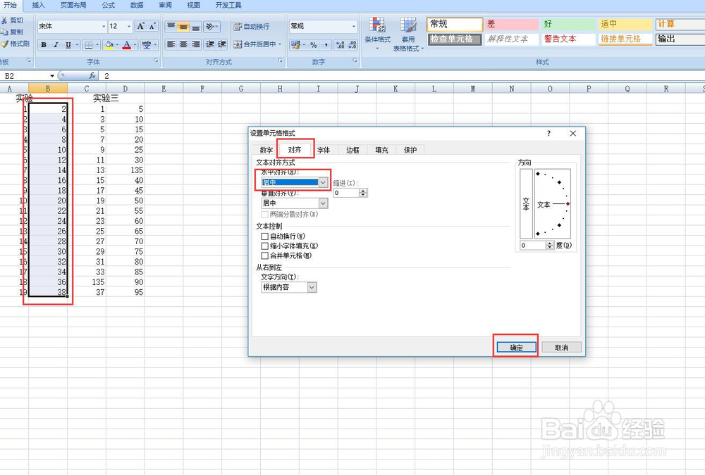The width and height of the screenshot is (705, 475).
Task: Apply the 好 cell style
Action: 568,24
